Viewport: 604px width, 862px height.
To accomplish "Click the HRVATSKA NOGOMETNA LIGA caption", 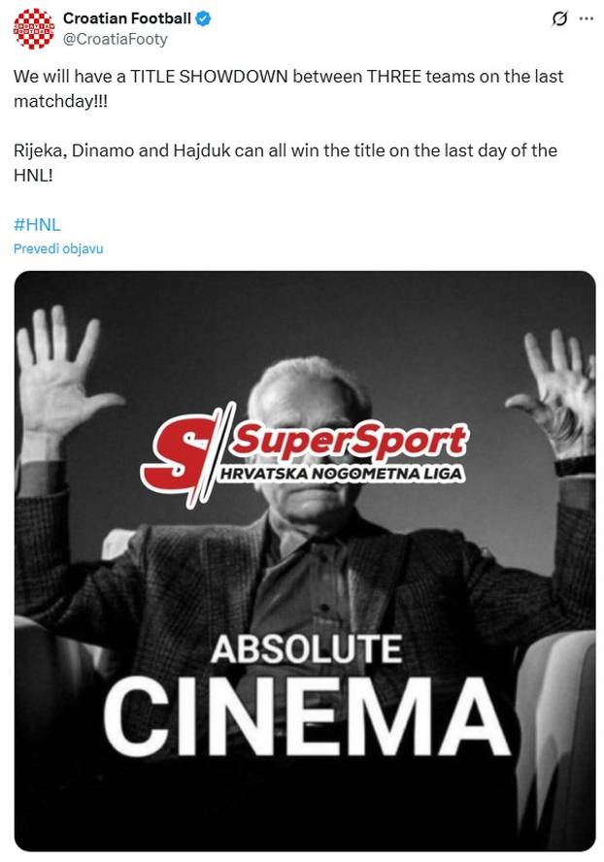I will pyautogui.click(x=341, y=474).
